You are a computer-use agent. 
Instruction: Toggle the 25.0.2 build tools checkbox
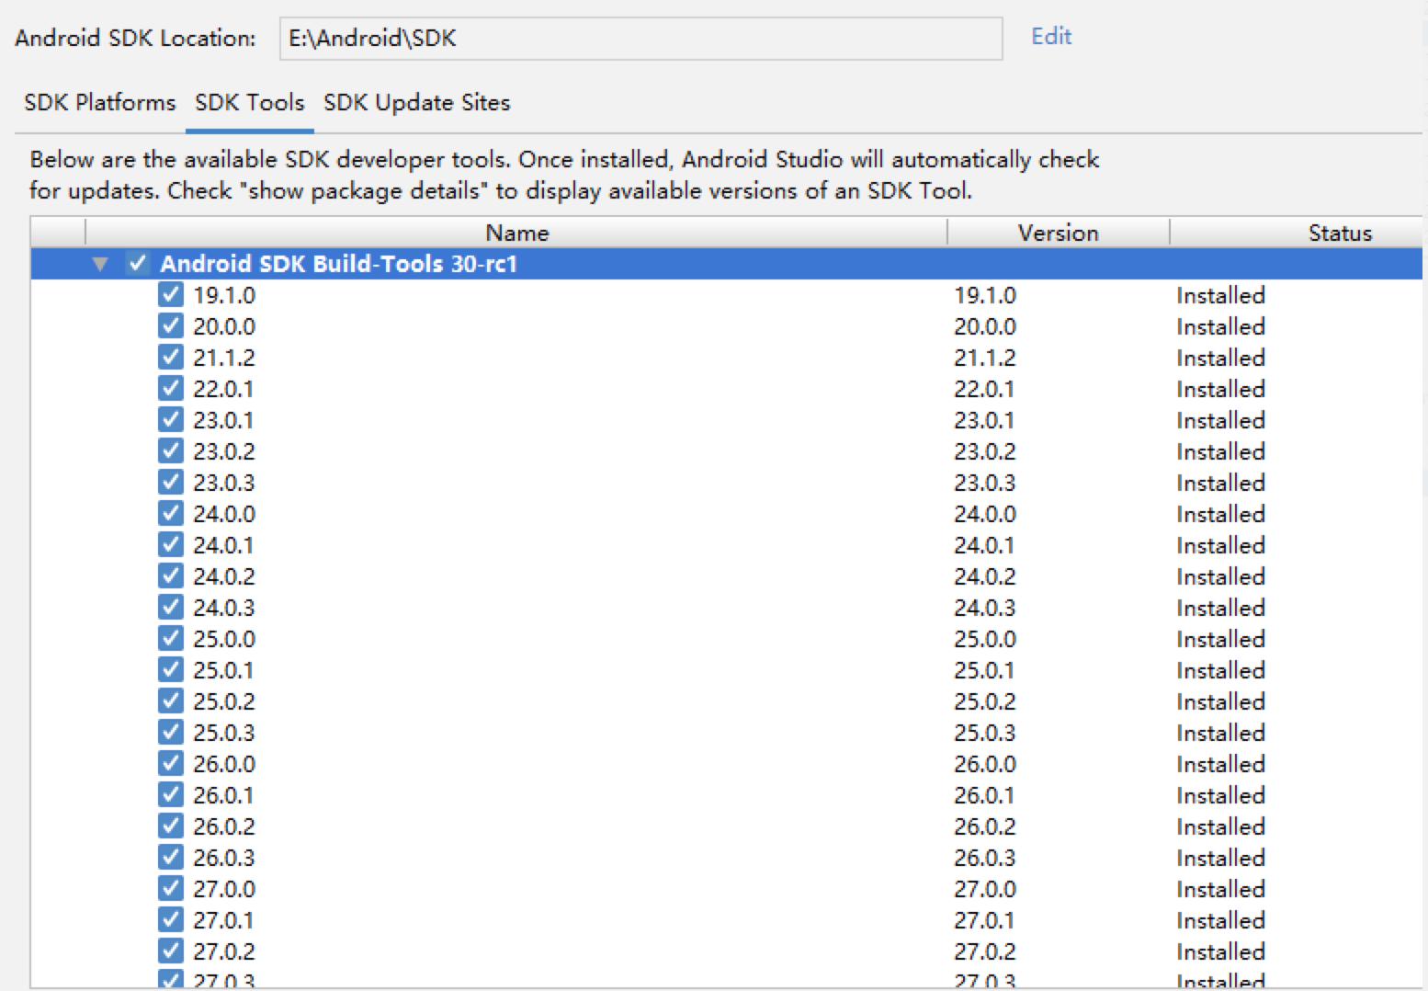tap(170, 701)
